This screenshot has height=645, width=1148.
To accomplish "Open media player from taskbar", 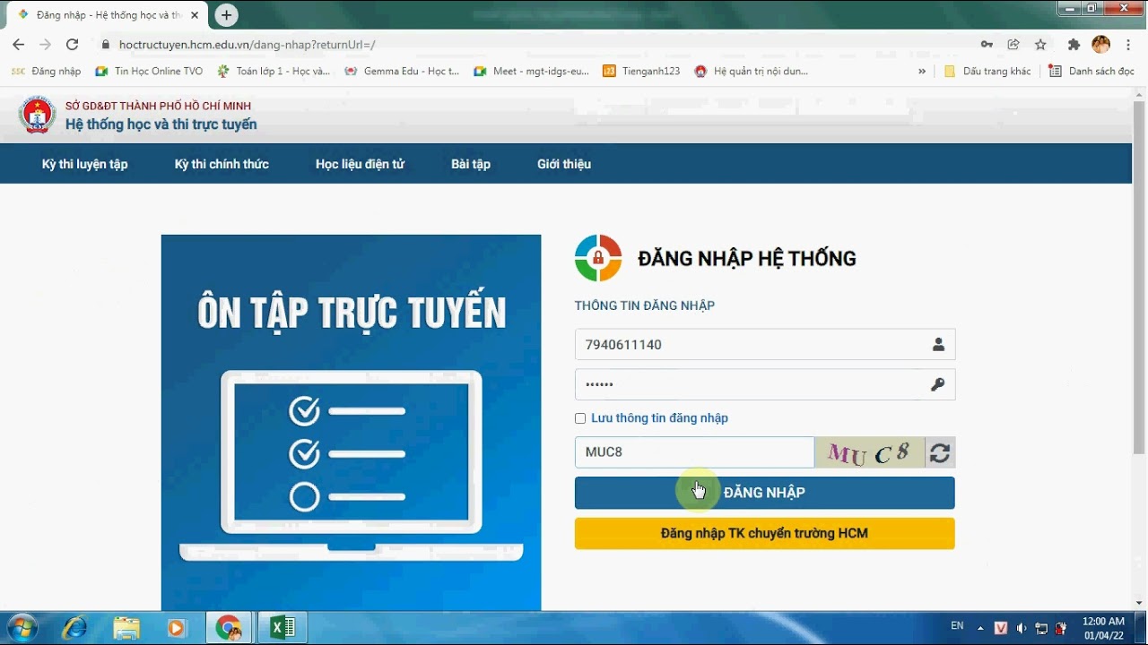I will (x=176, y=628).
